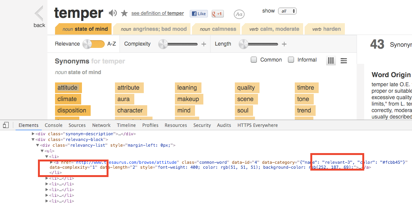This screenshot has height=204, width=412.
Task: Open the DevTools Audits tab
Action: point(224,125)
